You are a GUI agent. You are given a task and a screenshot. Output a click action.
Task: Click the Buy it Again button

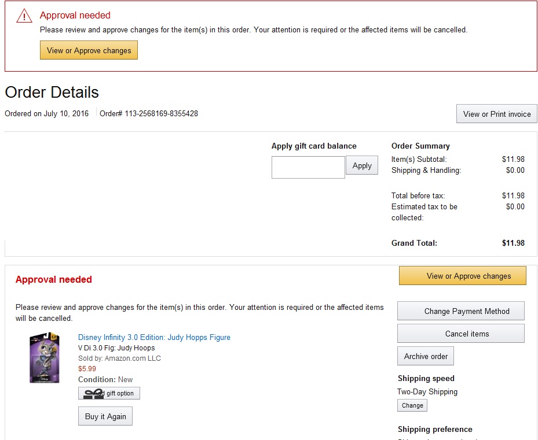[105, 416]
